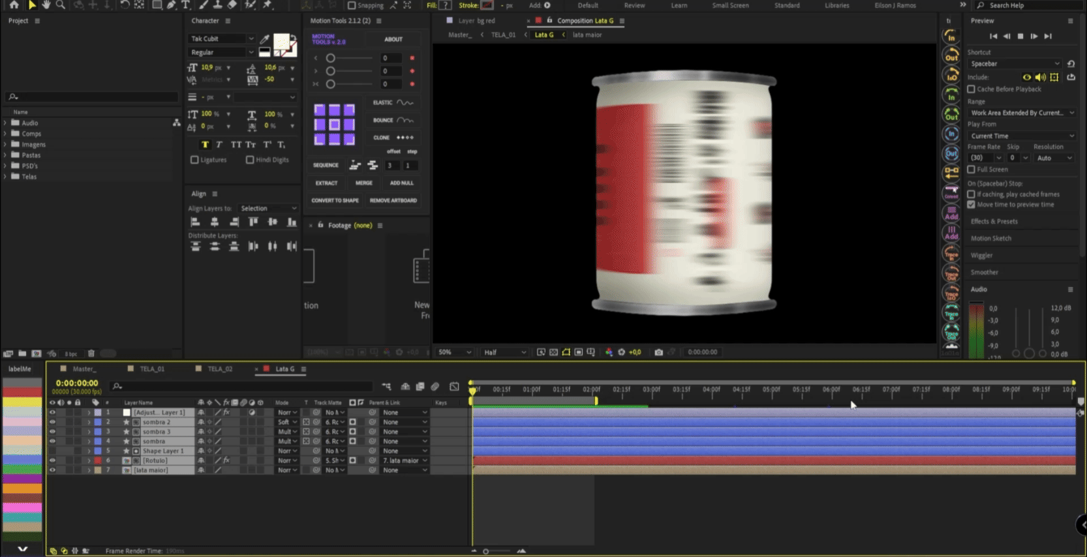The width and height of the screenshot is (1087, 557).
Task: Expand the Audio folder in Project
Action: point(5,123)
